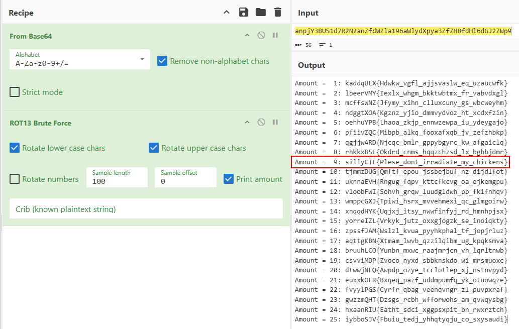Image resolution: width=519 pixels, height=329 pixels.
Task: Set breakpoint on From Base64 operation
Action: click(x=275, y=36)
